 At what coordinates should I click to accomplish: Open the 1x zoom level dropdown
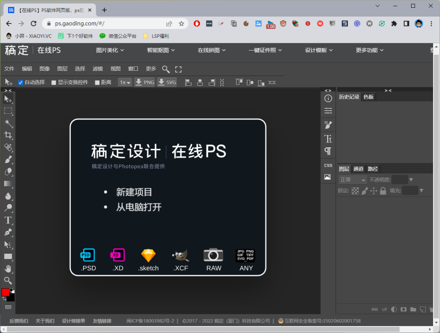coord(125,82)
